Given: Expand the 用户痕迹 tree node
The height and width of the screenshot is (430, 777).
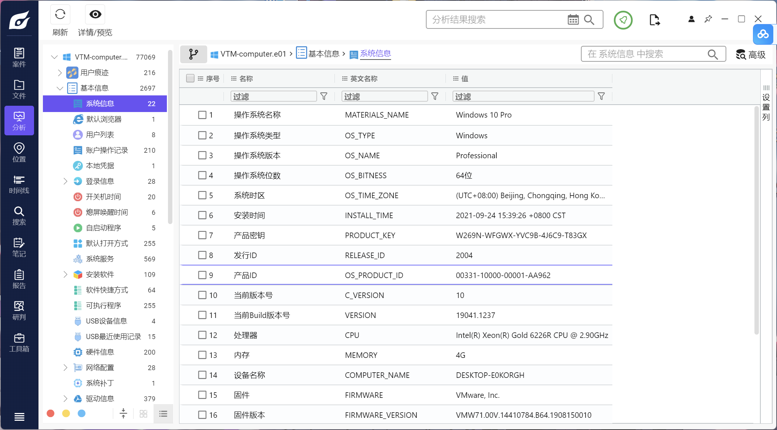Looking at the screenshot, I should (x=60, y=72).
